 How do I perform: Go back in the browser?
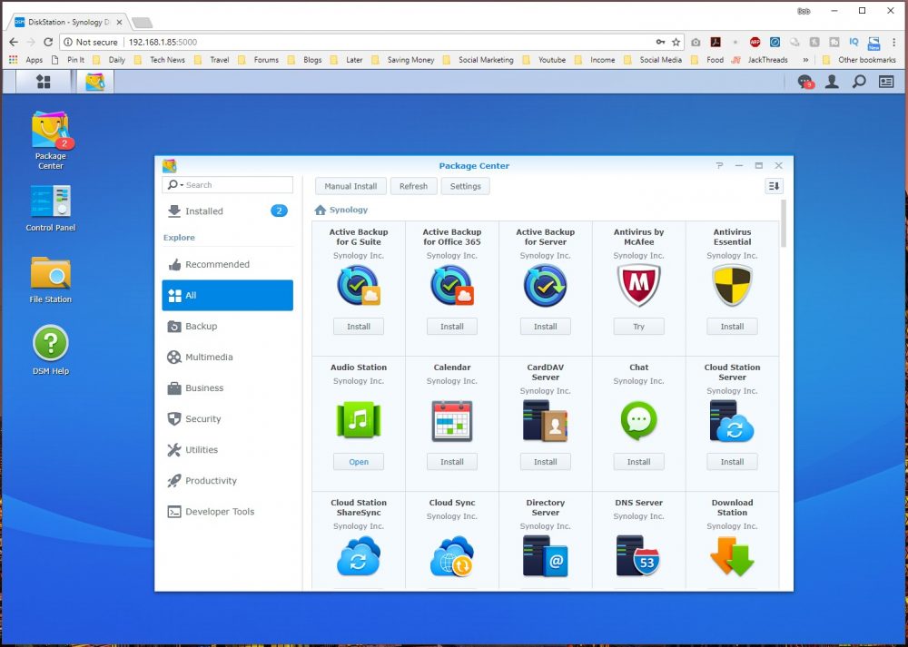click(x=14, y=42)
